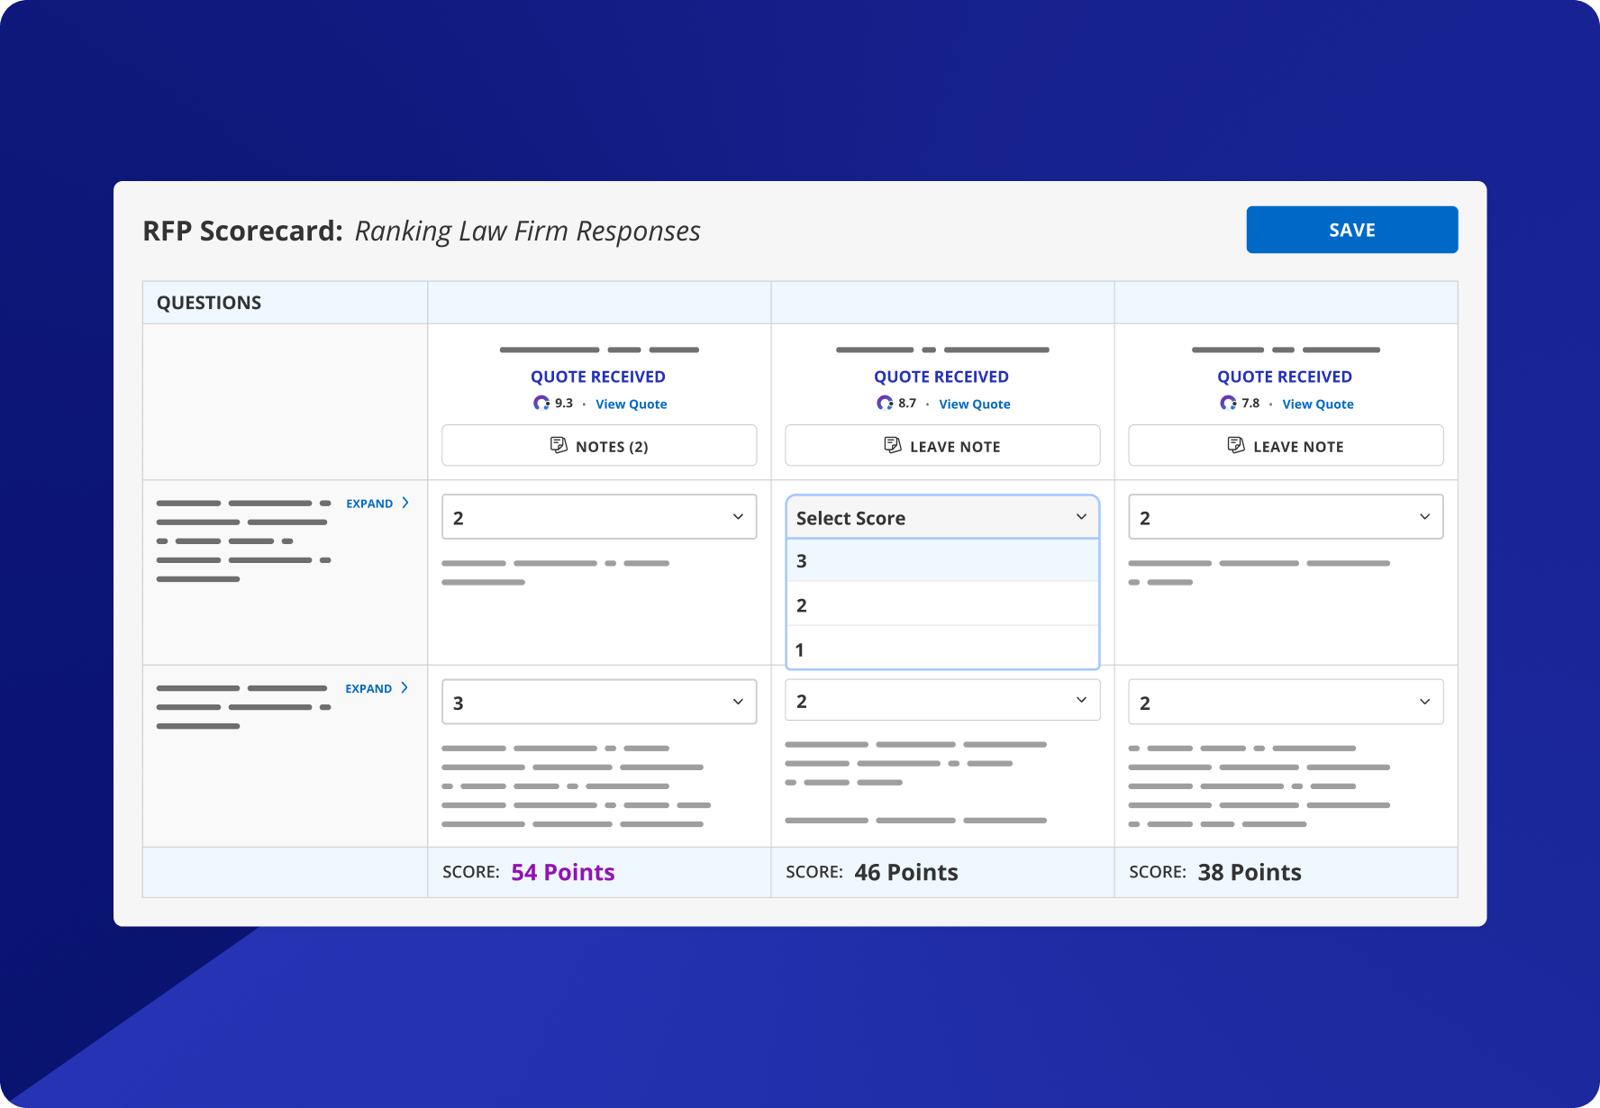Open the Select Score dropdown
The image size is (1600, 1108).
[941, 516]
